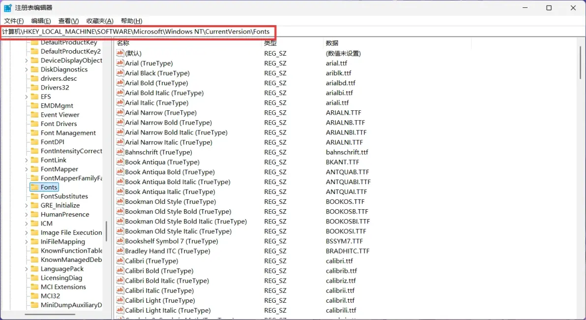Click the Drivers32 folder icon
The height and width of the screenshot is (320, 586).
point(35,88)
